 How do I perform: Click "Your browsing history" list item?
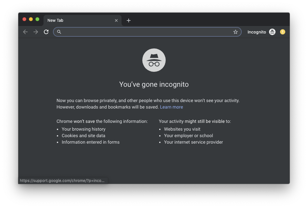(84, 129)
